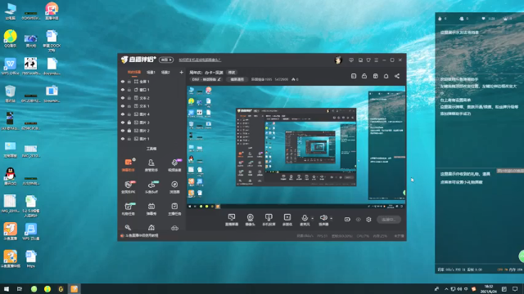Image resolution: width=524 pixels, height=294 pixels.
Task: Open the underlined help link in title bar
Action: [200, 60]
